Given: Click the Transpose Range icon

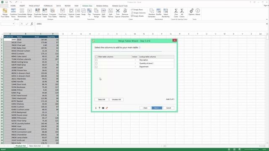Looking at the screenshot, I should point(96,13).
